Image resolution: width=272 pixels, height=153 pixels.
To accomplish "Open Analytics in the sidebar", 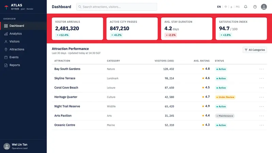I will [x=23, y=34].
